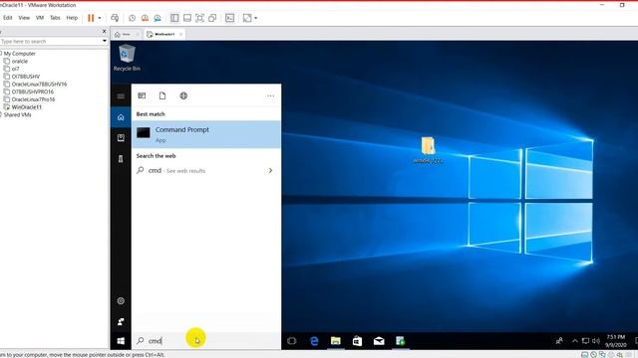Select the Ol788USHV virtual machine

[x=26, y=77]
